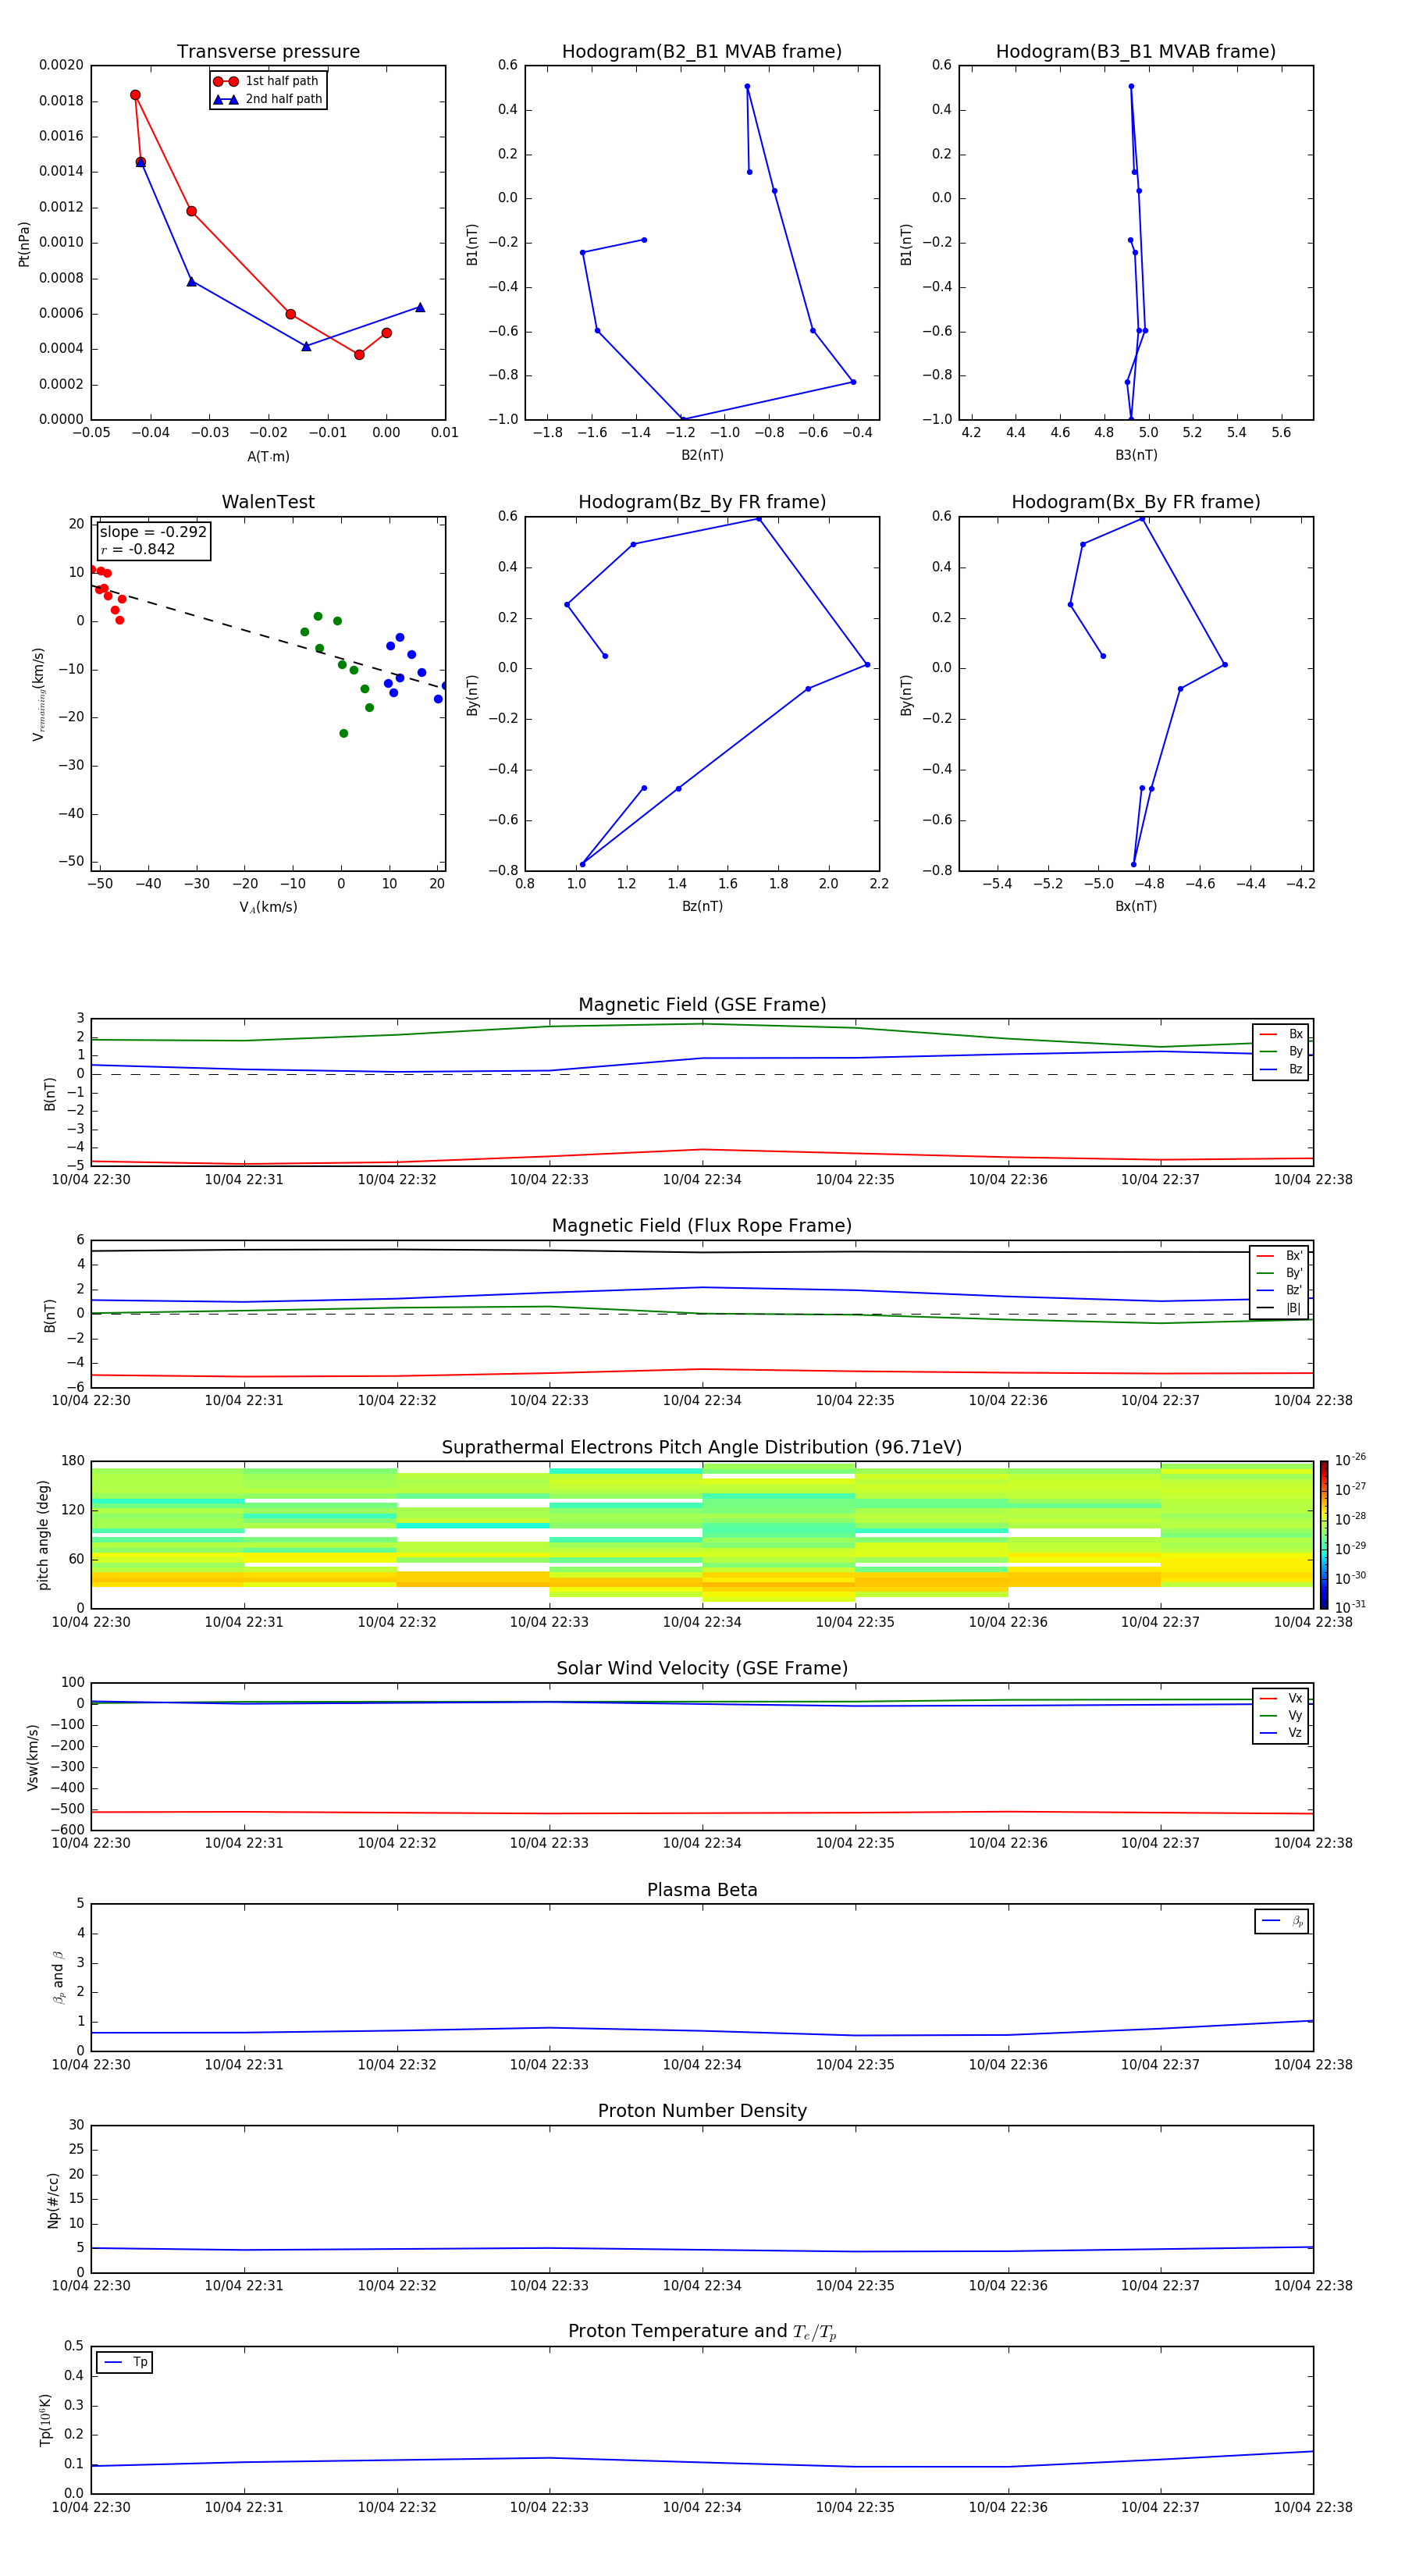Click the "10^-31" color bar tick label

pos(1350,1607)
